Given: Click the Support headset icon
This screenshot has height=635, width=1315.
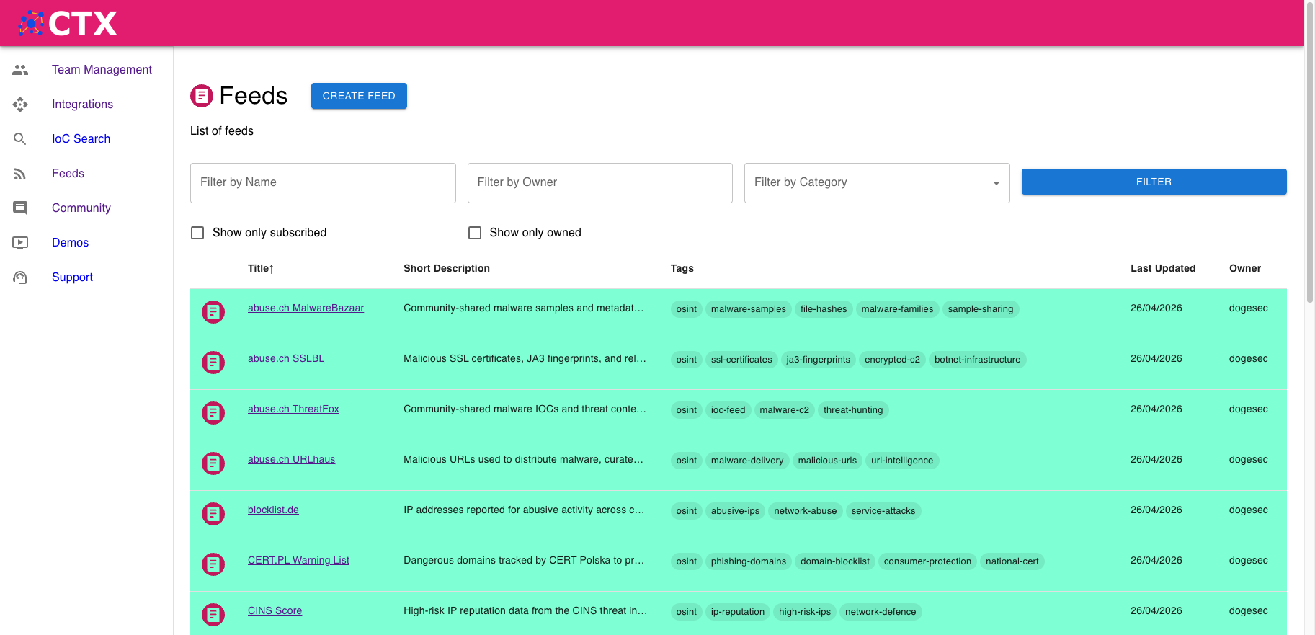Looking at the screenshot, I should click(20, 277).
